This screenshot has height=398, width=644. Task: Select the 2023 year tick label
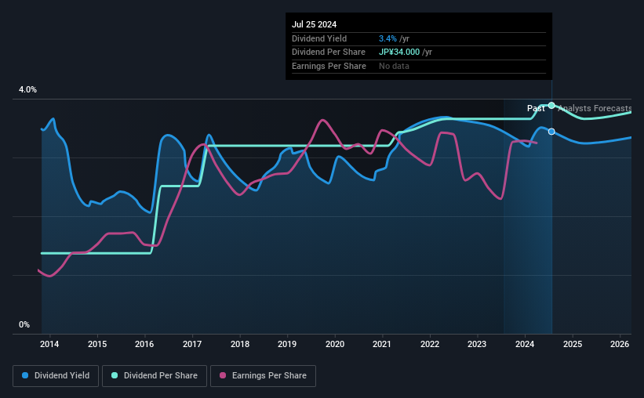(x=477, y=344)
